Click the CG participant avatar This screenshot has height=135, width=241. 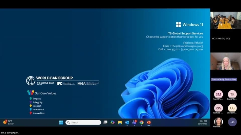(x=232, y=108)
